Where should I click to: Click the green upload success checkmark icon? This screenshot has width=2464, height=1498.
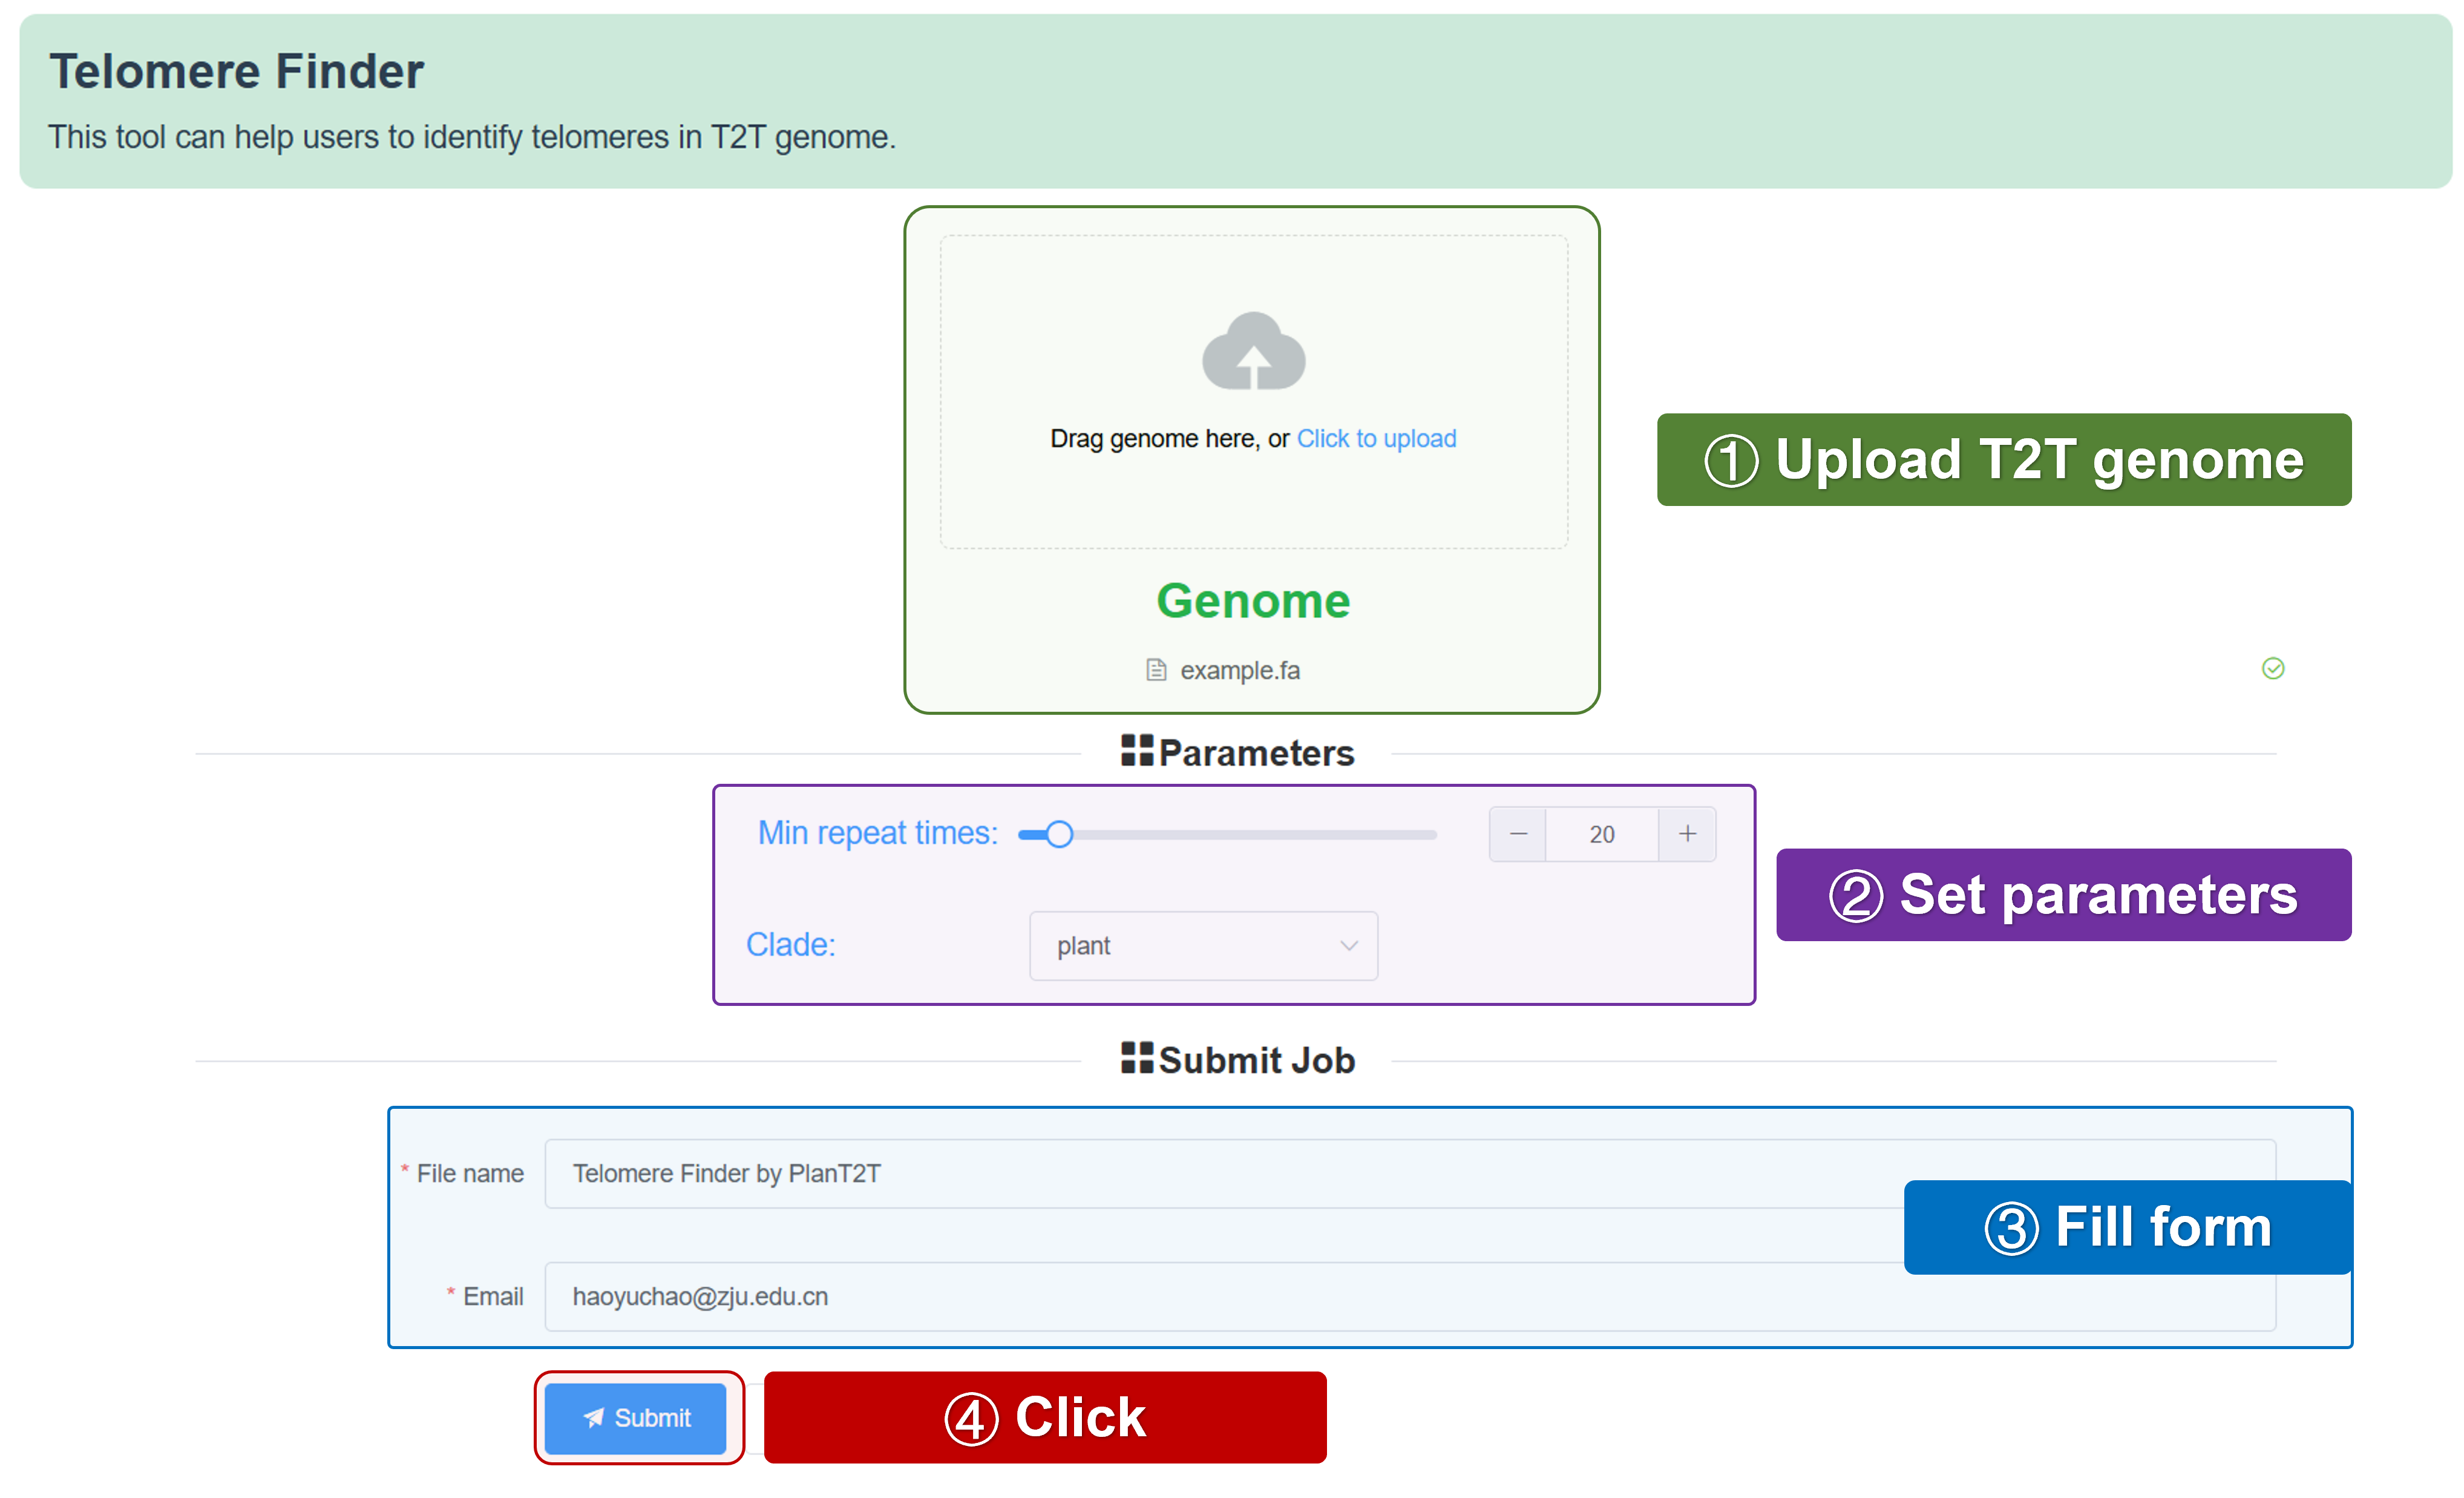[x=2272, y=668]
